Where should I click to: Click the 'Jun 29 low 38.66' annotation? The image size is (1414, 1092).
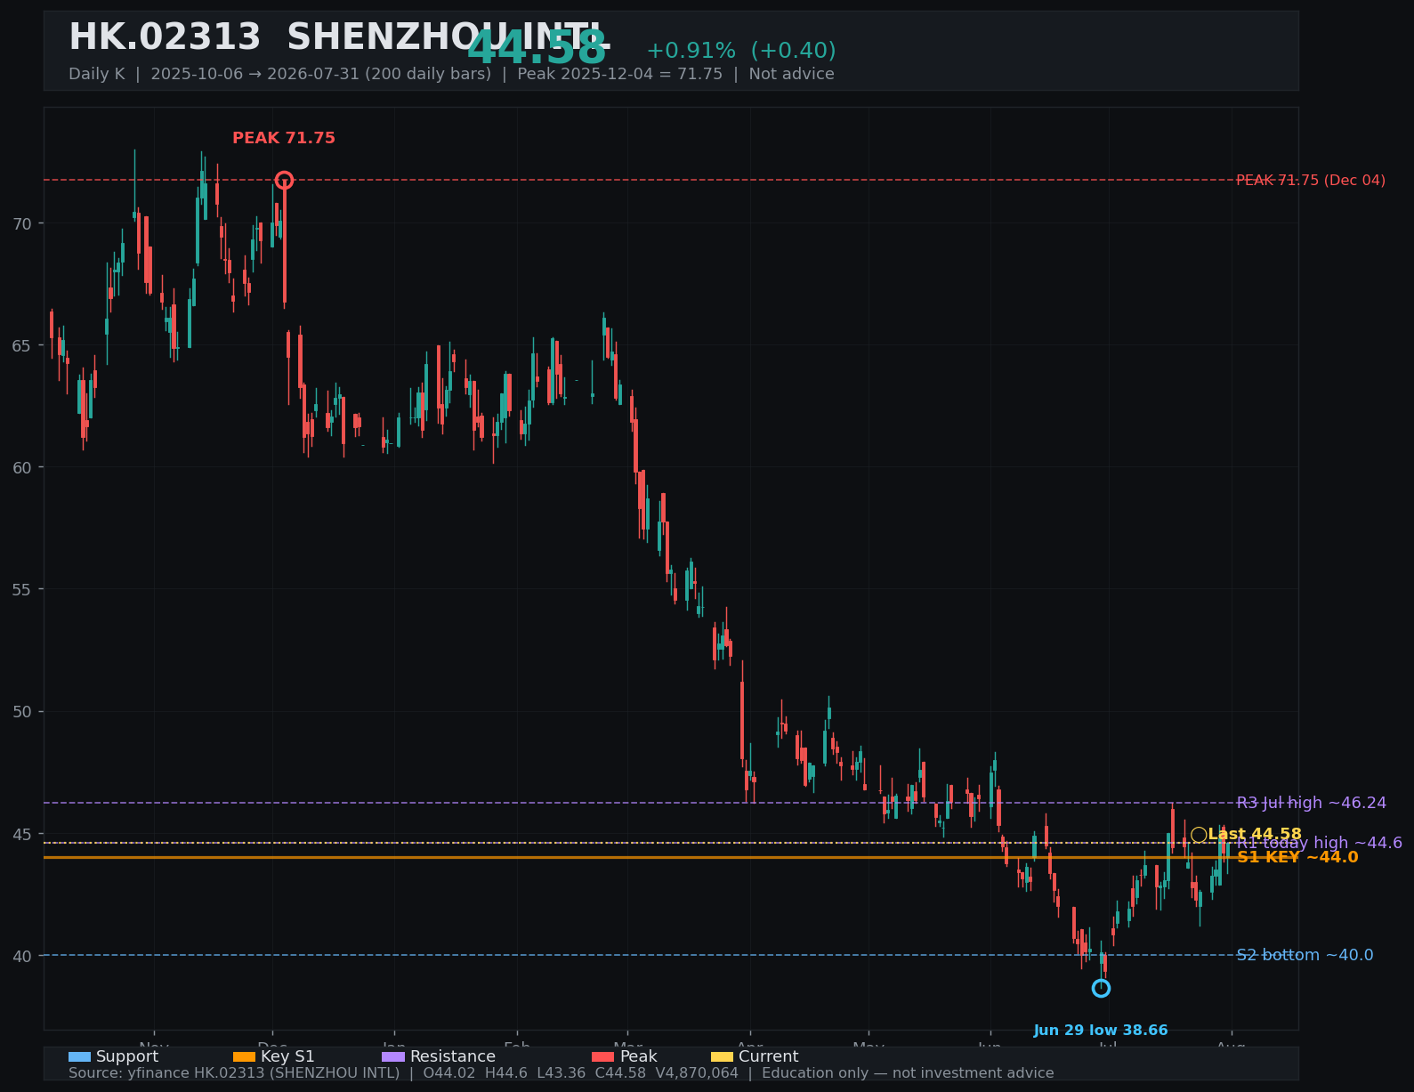pos(1101,1031)
